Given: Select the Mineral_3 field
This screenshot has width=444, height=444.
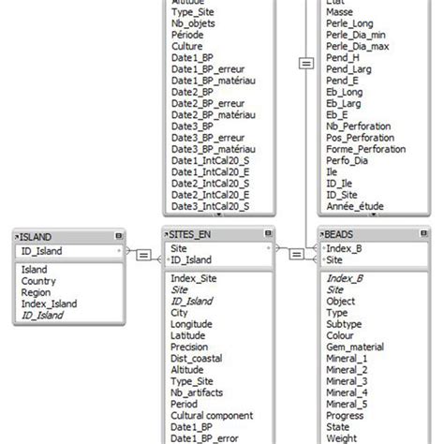Looking at the screenshot, I should pyautogui.click(x=347, y=381).
